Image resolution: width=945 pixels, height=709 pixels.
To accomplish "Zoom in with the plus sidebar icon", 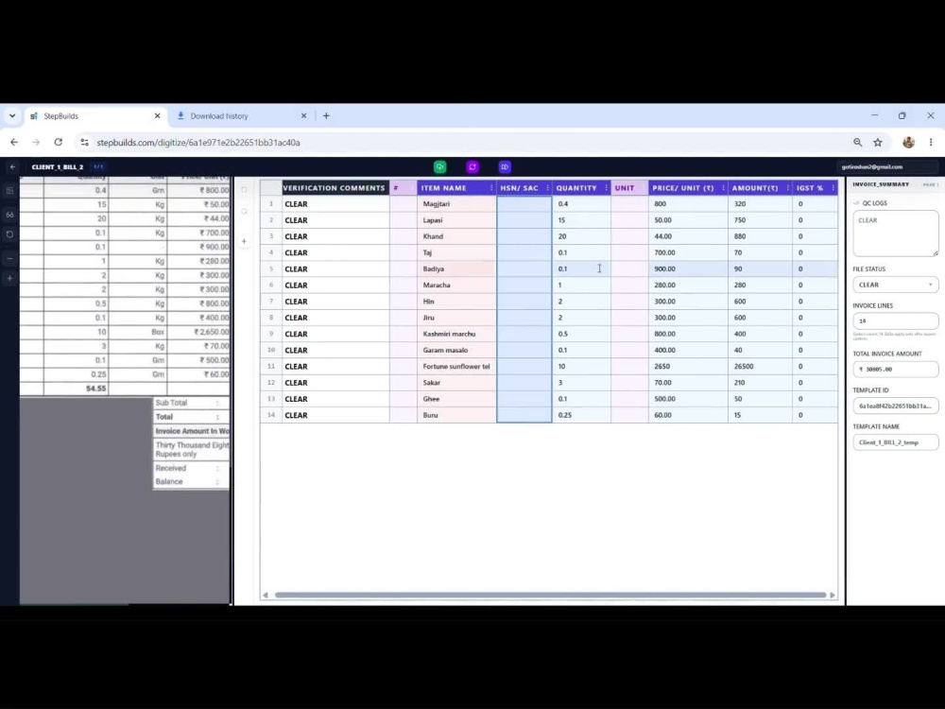I will pyautogui.click(x=9, y=279).
